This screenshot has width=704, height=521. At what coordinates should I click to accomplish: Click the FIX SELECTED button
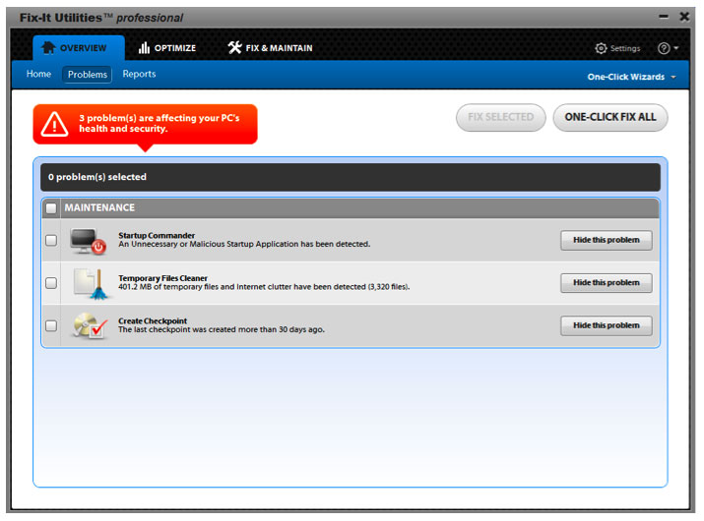coord(500,118)
